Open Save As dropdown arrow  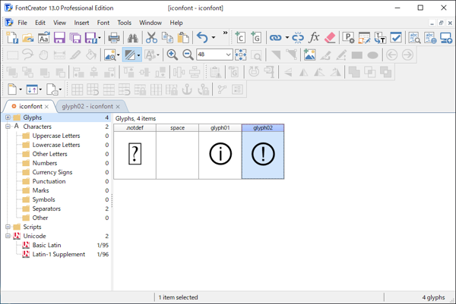click(100, 38)
